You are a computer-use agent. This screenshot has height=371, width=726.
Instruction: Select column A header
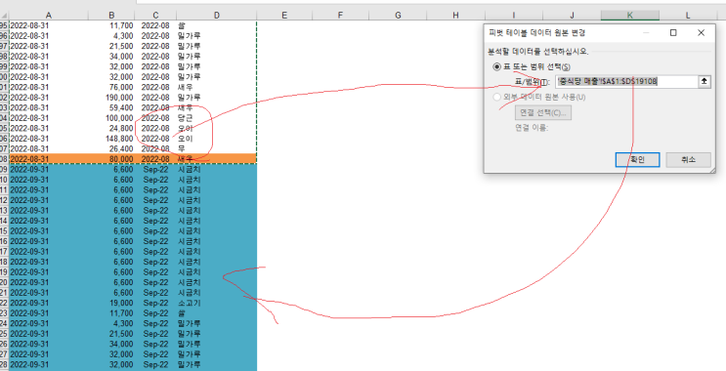pyautogui.click(x=49, y=16)
